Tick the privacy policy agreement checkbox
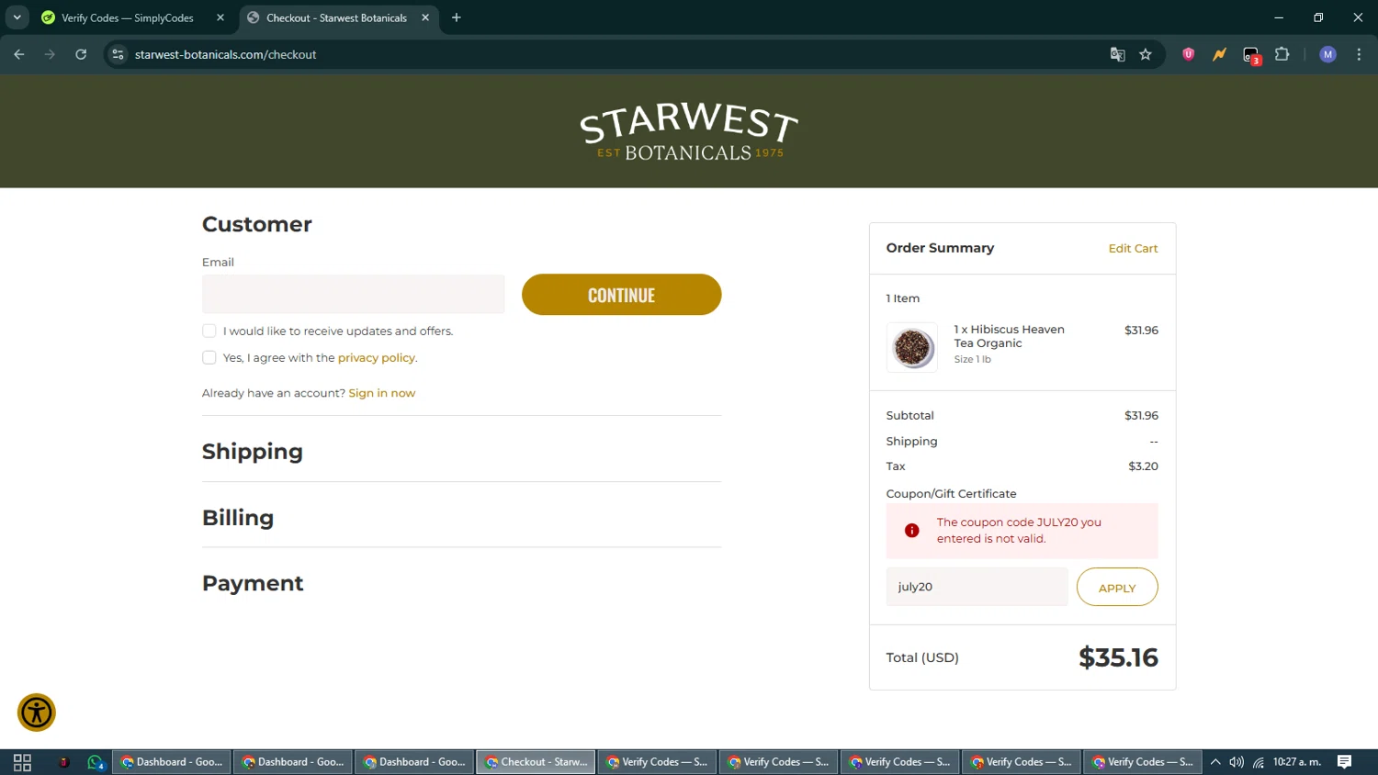1378x775 pixels. pos(209,357)
